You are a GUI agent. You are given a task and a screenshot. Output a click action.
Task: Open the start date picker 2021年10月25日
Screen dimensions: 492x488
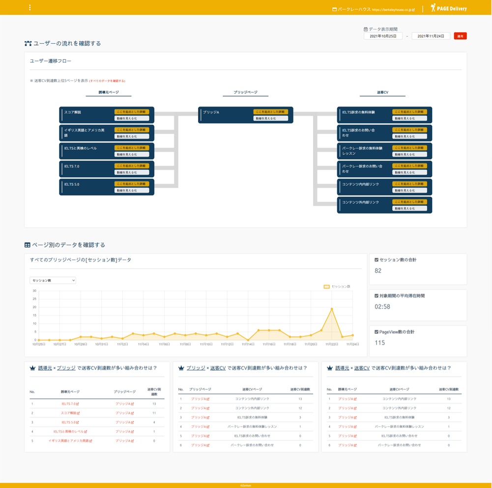383,36
